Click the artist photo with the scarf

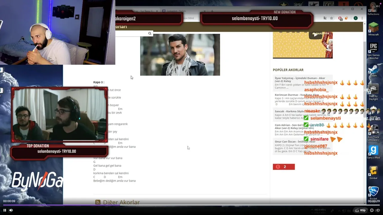click(180, 55)
